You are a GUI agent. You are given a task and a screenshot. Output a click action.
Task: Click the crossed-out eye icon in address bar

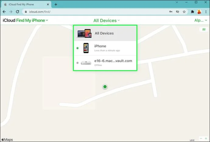(x=177, y=12)
